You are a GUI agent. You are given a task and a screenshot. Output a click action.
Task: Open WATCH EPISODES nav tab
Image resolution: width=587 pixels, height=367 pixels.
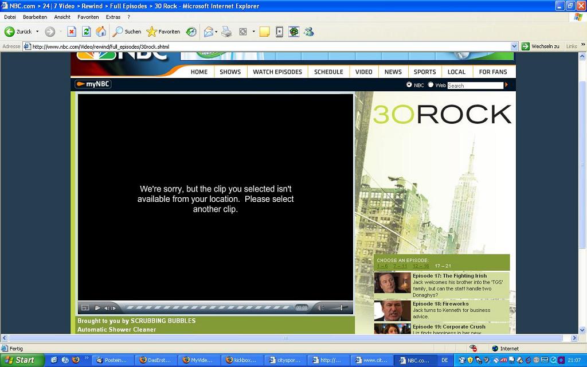pos(277,72)
